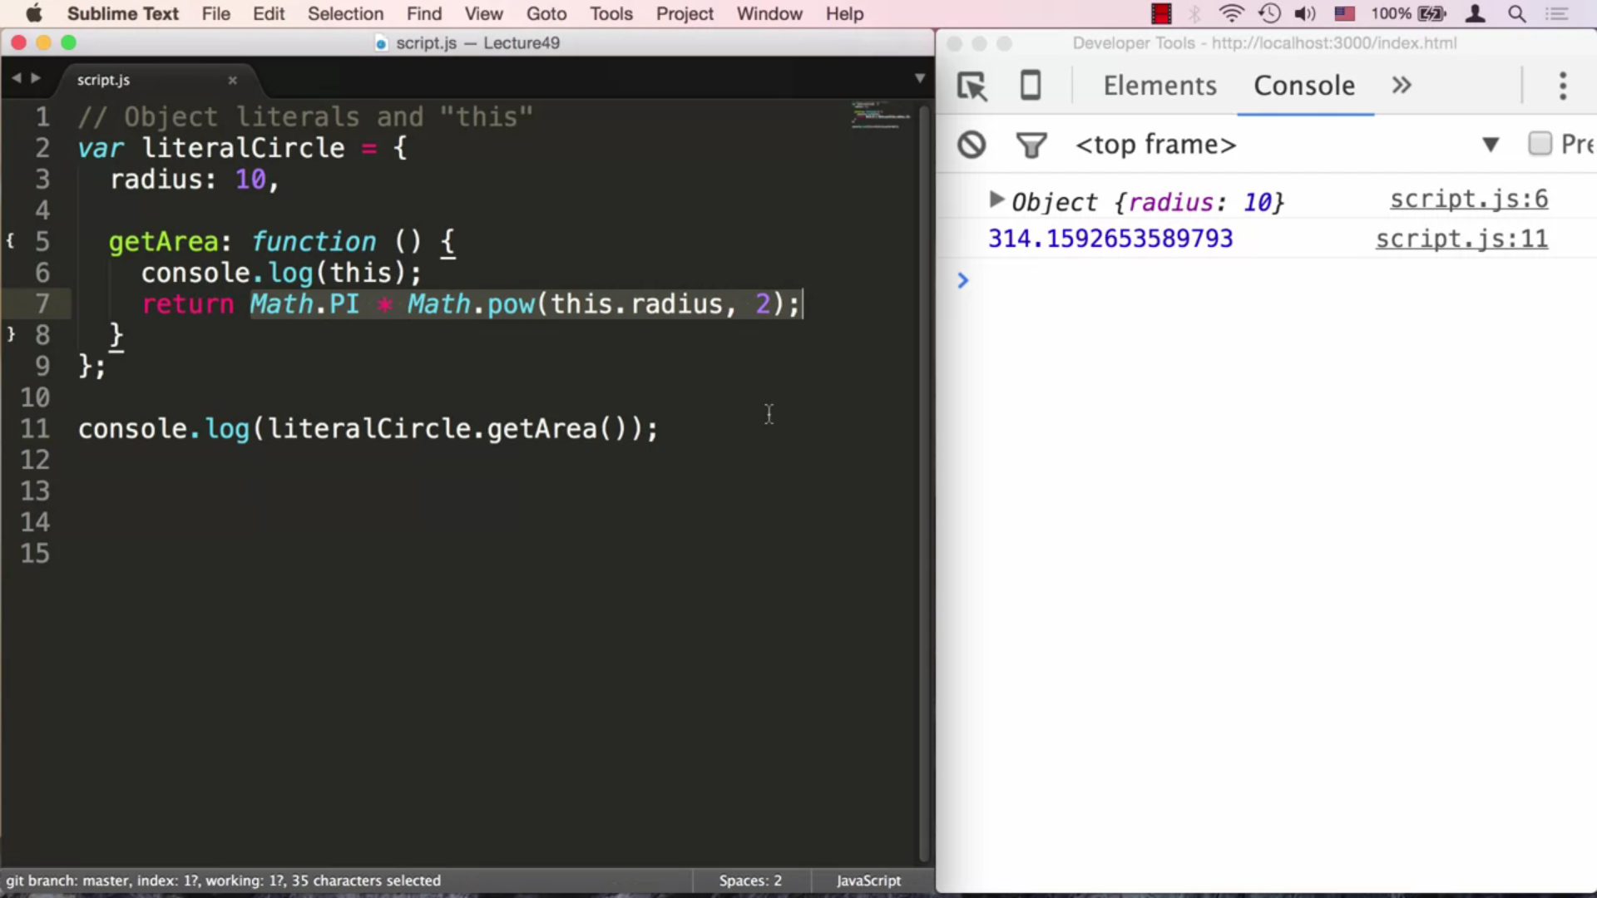Open the Sublime Text app menu
This screenshot has height=898, width=1597.
(x=122, y=13)
